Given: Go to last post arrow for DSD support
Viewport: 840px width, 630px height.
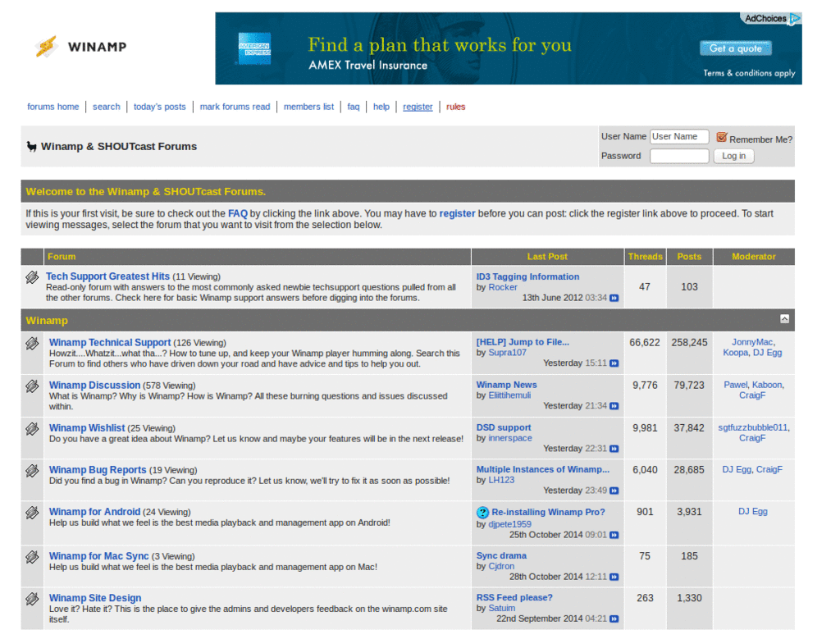Looking at the screenshot, I should click(x=614, y=449).
